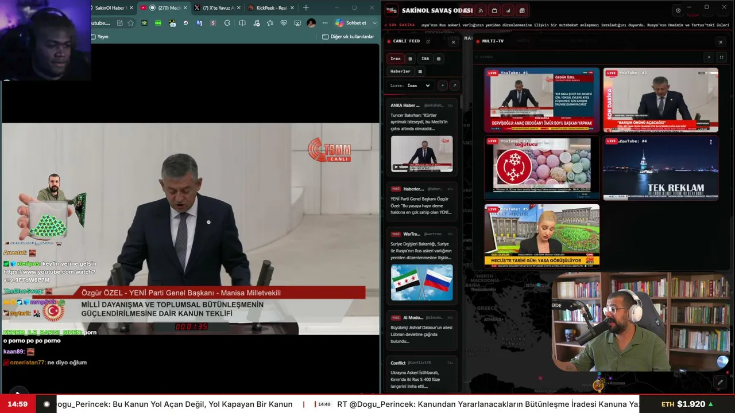Image resolution: width=735 pixels, height=413 pixels.
Task: Click the Sakinol Savaş Odası logo
Action: coord(392,10)
